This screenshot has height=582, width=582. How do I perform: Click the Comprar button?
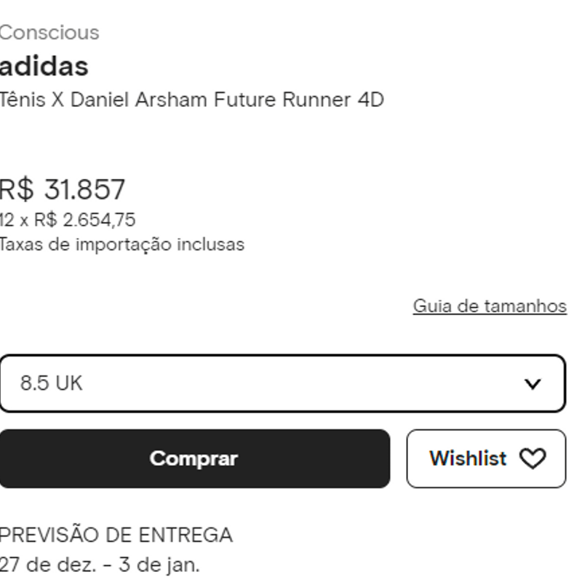[x=194, y=459]
